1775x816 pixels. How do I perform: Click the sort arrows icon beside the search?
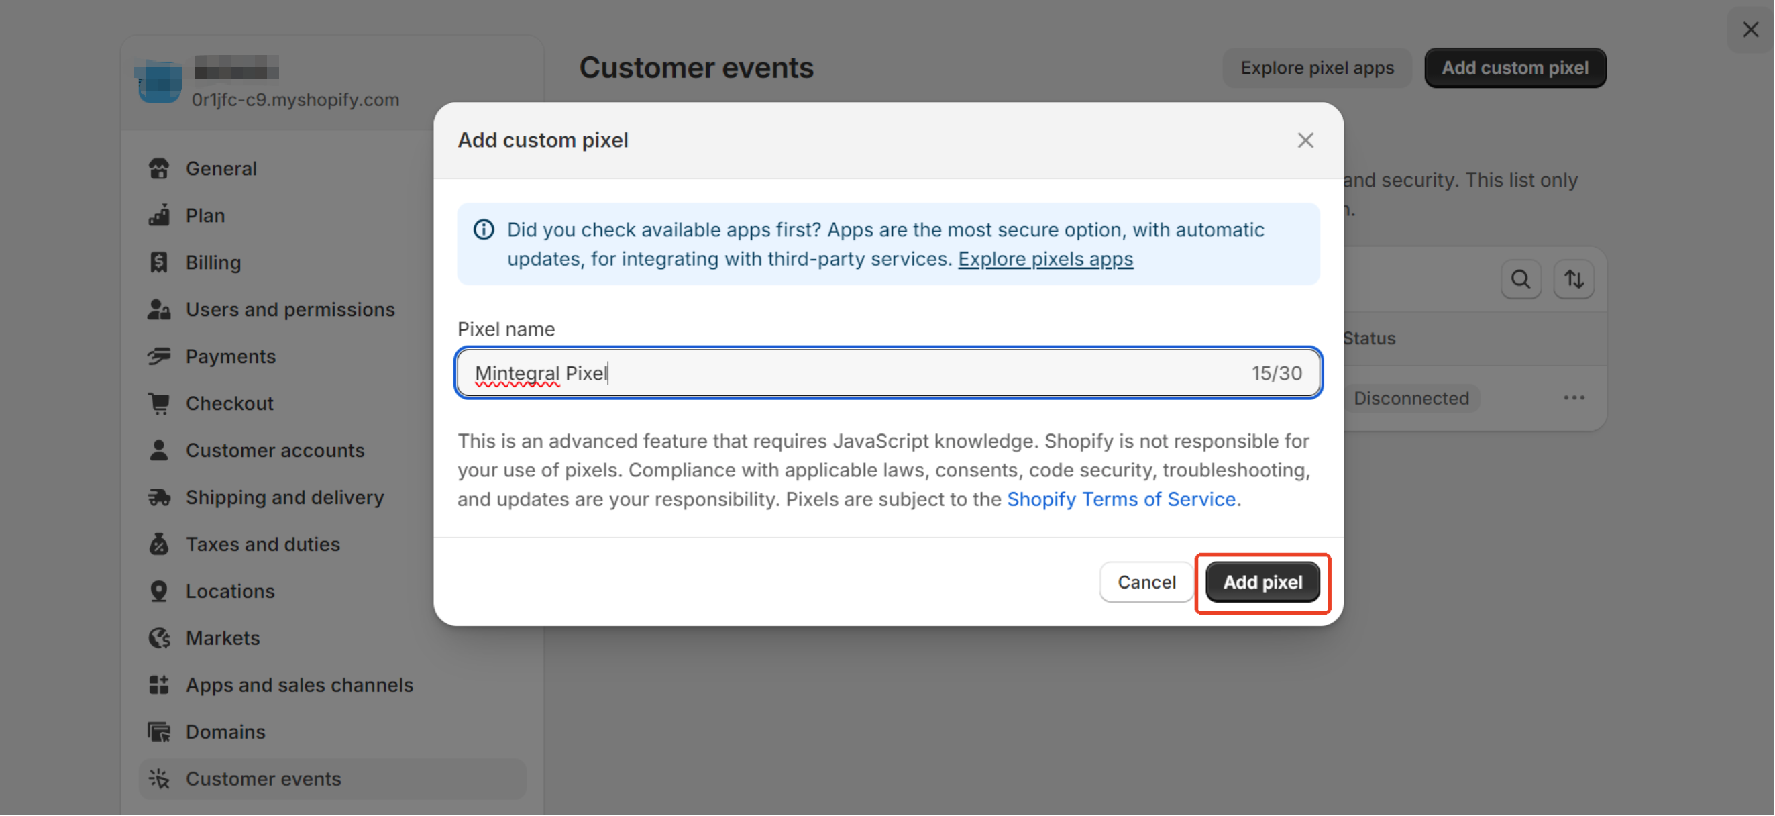(1574, 278)
